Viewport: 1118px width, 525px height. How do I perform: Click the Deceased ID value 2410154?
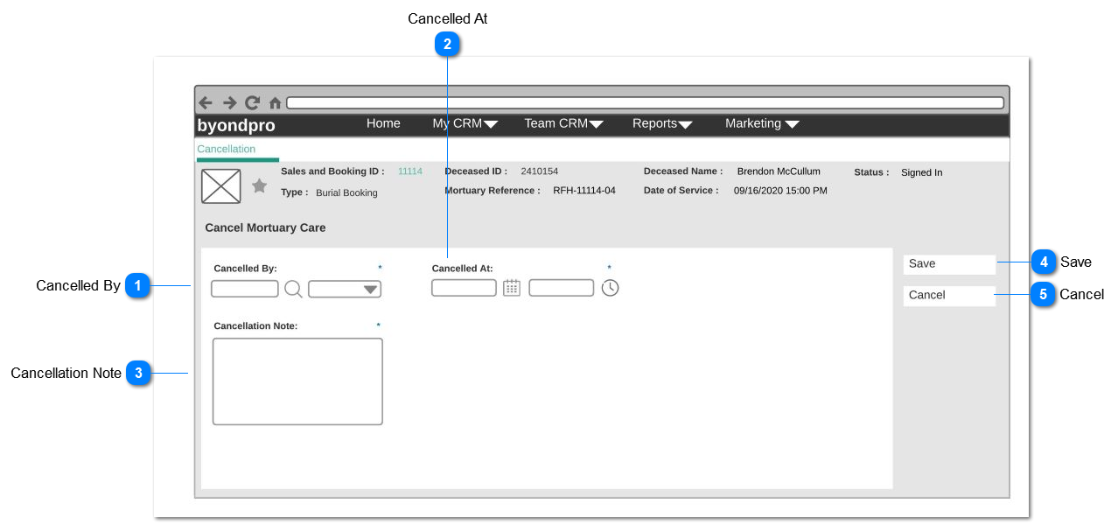tap(539, 171)
